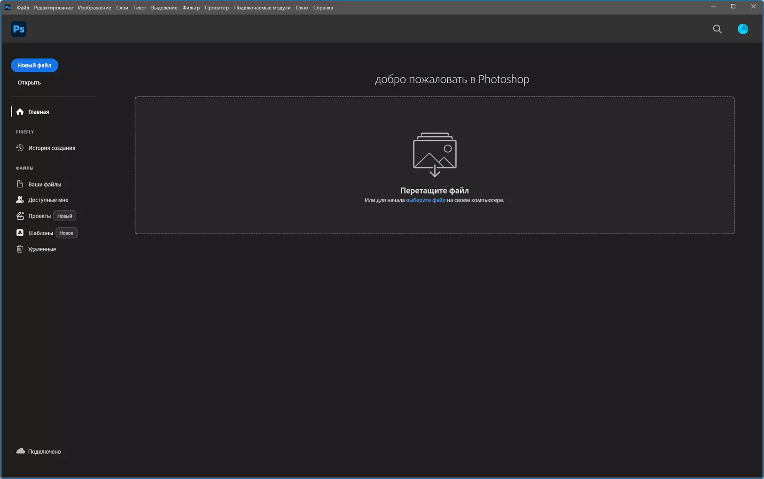This screenshot has width=764, height=479.
Task: Click the ФАЙЛЫ section label
Action: [25, 168]
